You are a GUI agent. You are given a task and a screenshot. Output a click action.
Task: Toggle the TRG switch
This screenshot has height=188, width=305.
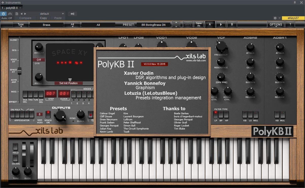click(x=31, y=94)
